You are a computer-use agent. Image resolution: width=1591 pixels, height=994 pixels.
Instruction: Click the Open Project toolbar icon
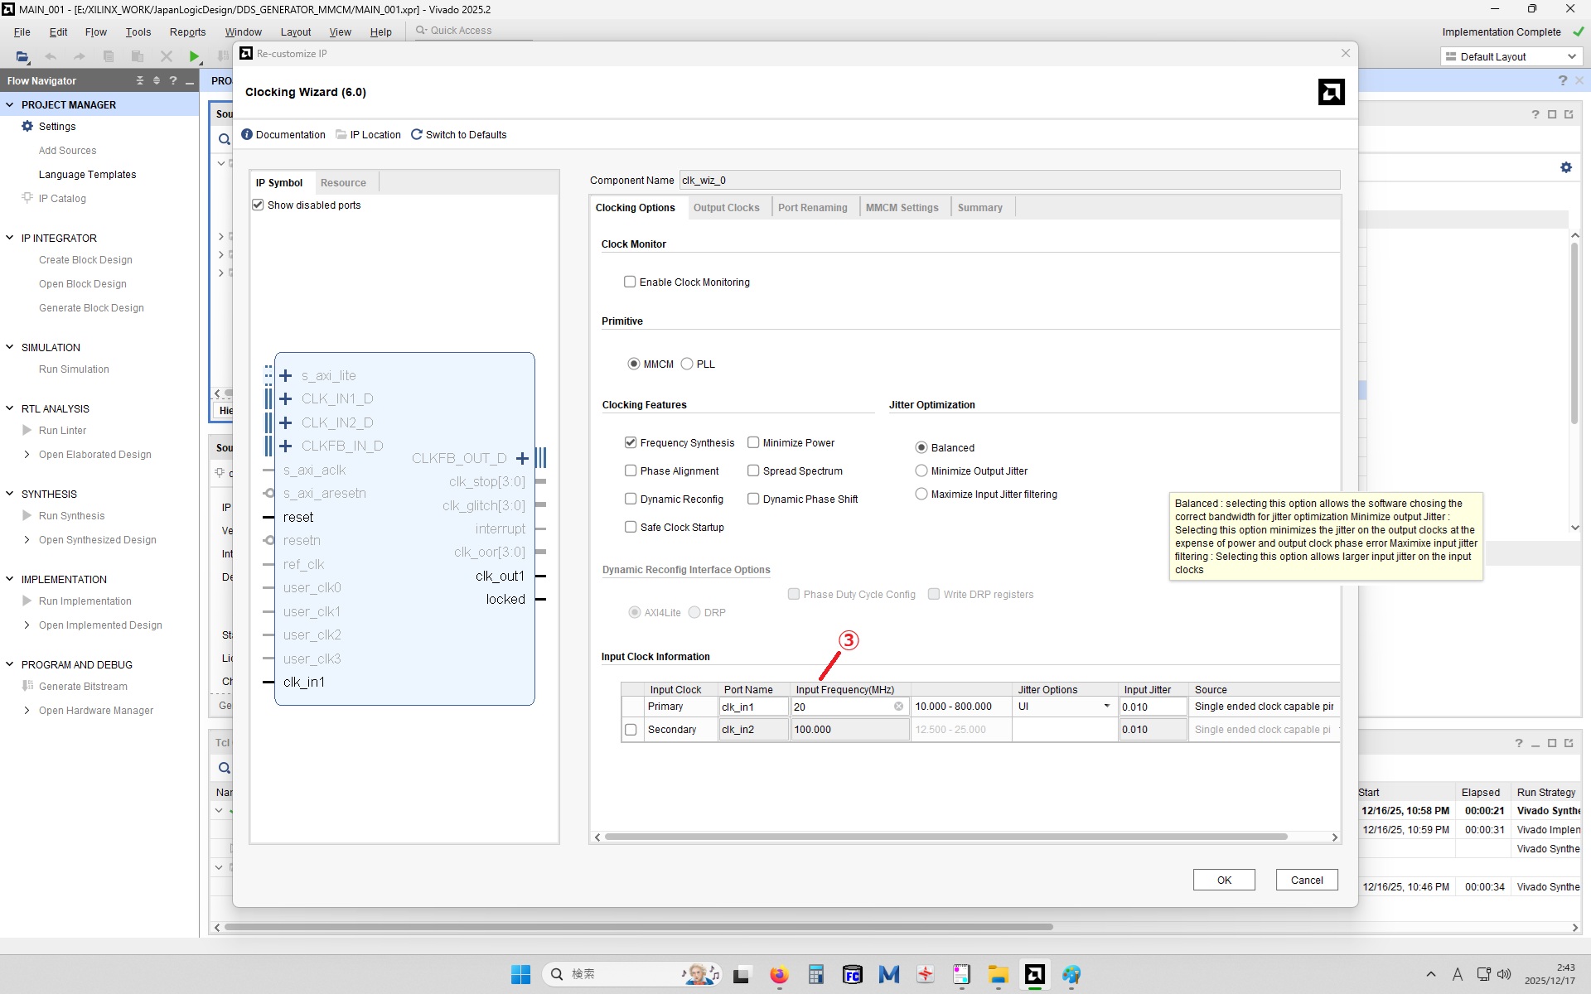click(x=22, y=56)
